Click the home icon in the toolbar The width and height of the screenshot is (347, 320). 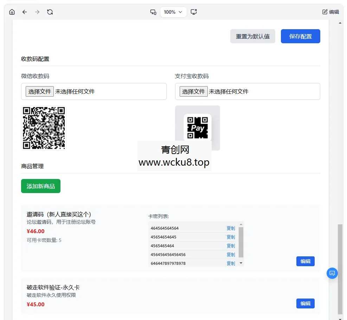coord(12,12)
